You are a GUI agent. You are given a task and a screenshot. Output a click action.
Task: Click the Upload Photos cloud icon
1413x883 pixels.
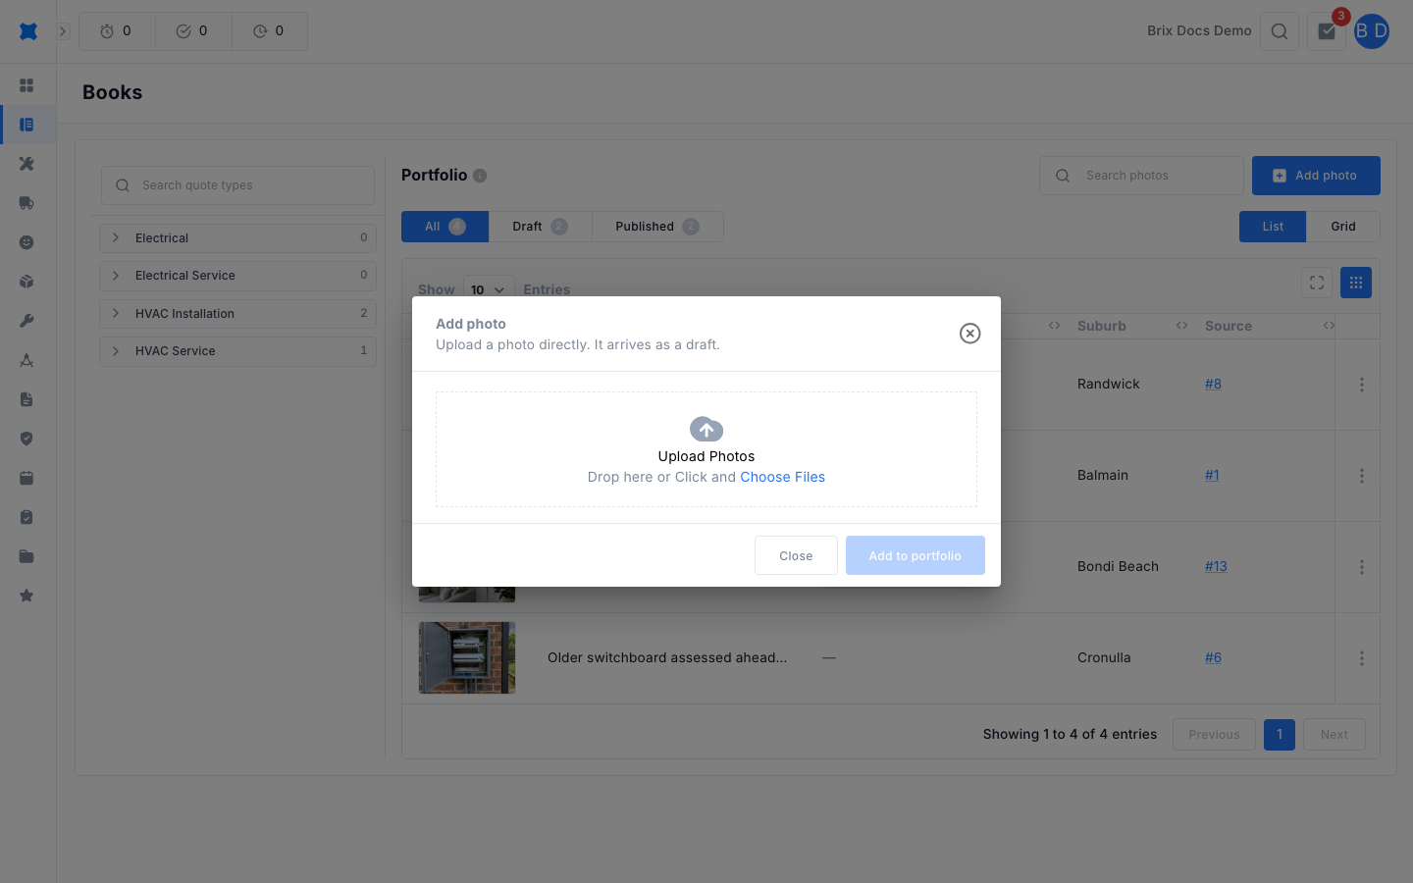(x=706, y=429)
